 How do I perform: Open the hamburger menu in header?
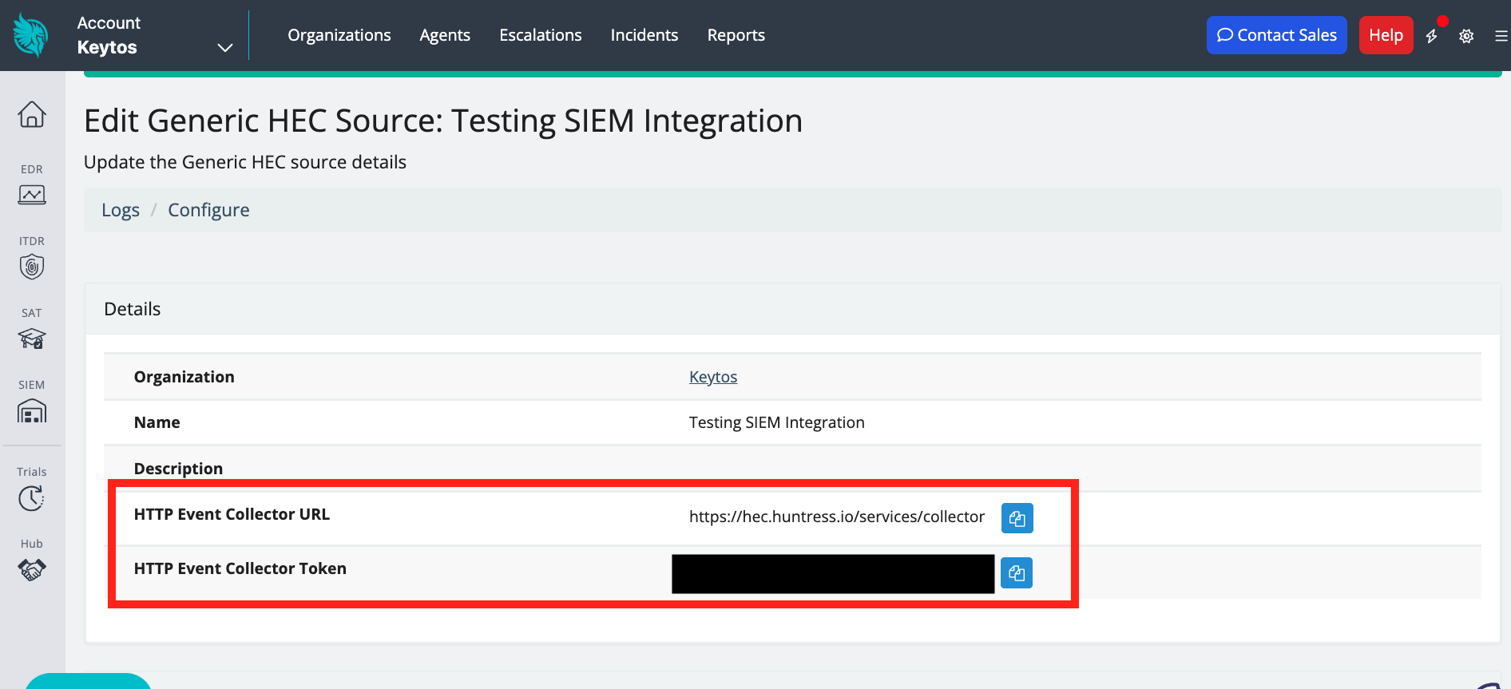click(1501, 36)
